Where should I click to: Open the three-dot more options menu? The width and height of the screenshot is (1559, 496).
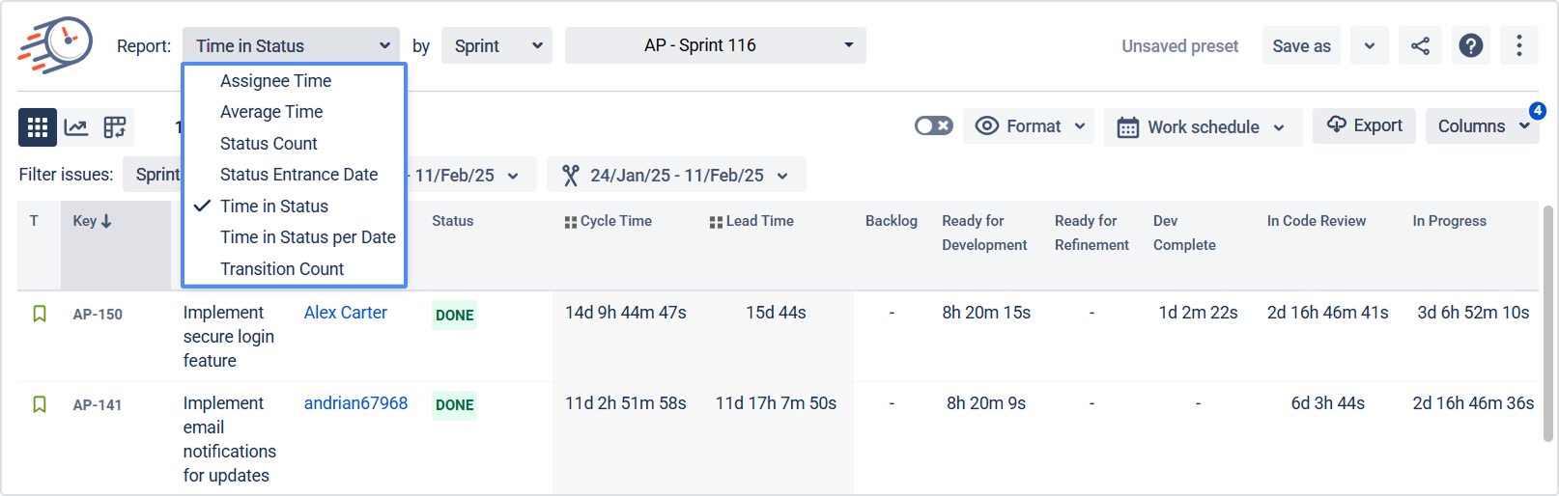click(1518, 46)
